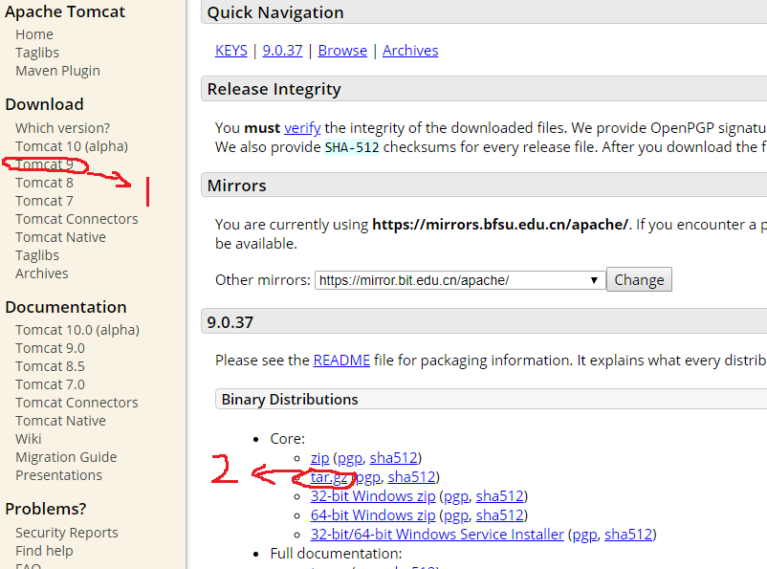View Tomcat 8.5 documentation
Viewport: 767px width, 569px height.
[50, 366]
